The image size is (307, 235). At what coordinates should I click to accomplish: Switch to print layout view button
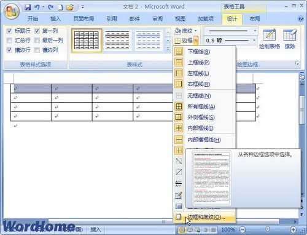[x=182, y=229]
